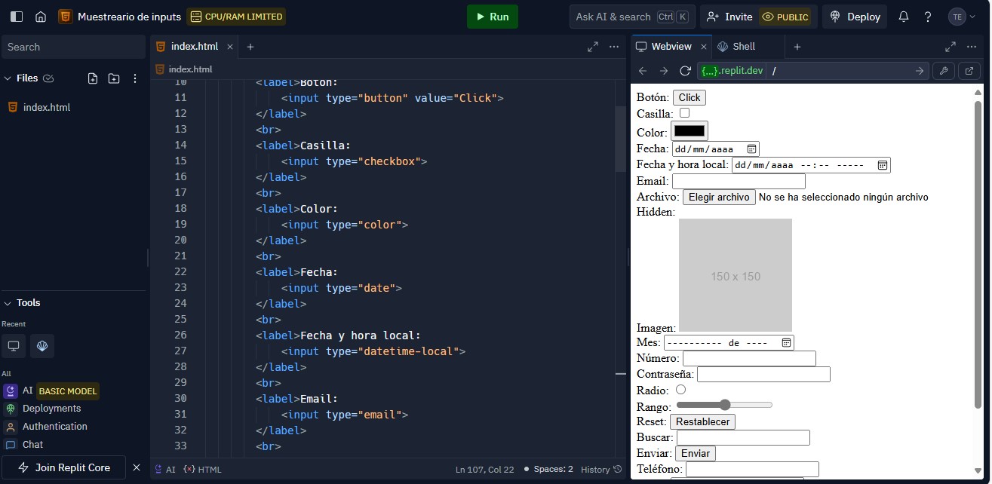992x484 pixels.
Task: Click the green Run button
Action: 493,17
